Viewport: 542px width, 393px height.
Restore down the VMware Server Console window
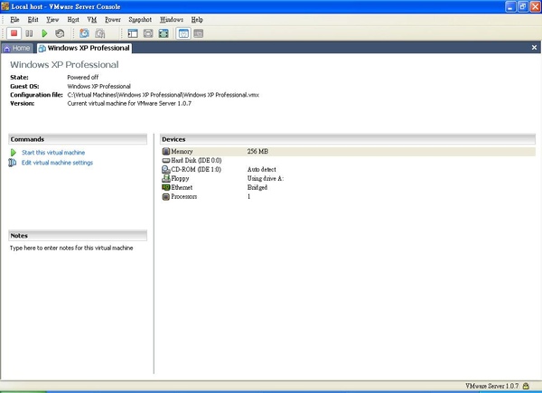click(523, 6)
